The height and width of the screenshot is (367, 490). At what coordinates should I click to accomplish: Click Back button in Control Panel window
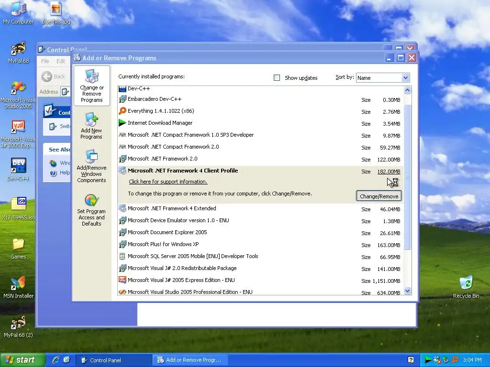pyautogui.click(x=54, y=76)
